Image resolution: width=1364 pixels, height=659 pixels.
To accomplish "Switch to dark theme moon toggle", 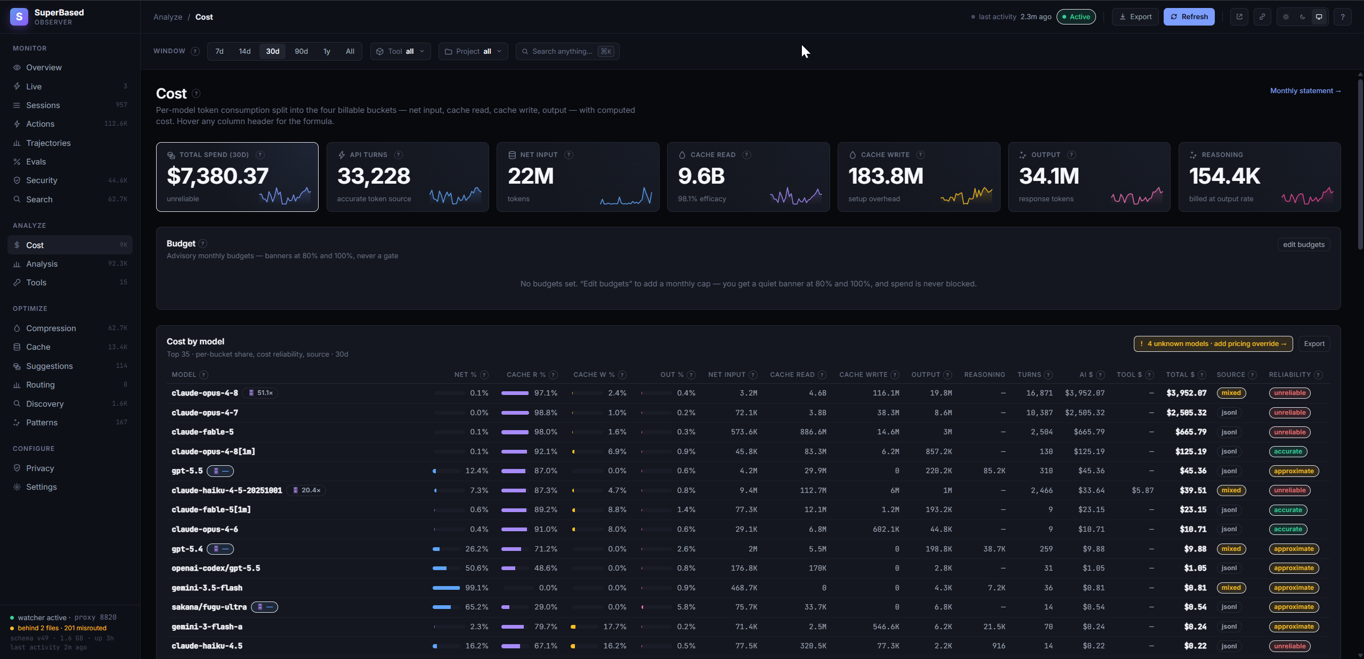I will [1302, 17].
